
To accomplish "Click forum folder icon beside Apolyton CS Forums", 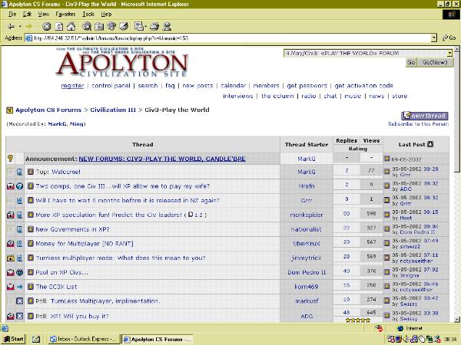I will [10, 110].
